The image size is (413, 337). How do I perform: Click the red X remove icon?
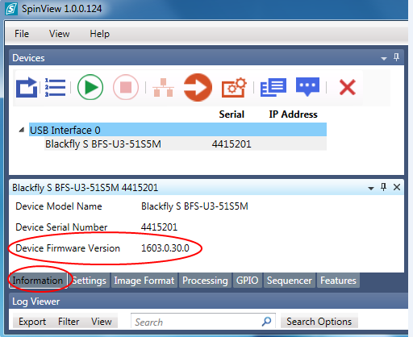[x=348, y=87]
